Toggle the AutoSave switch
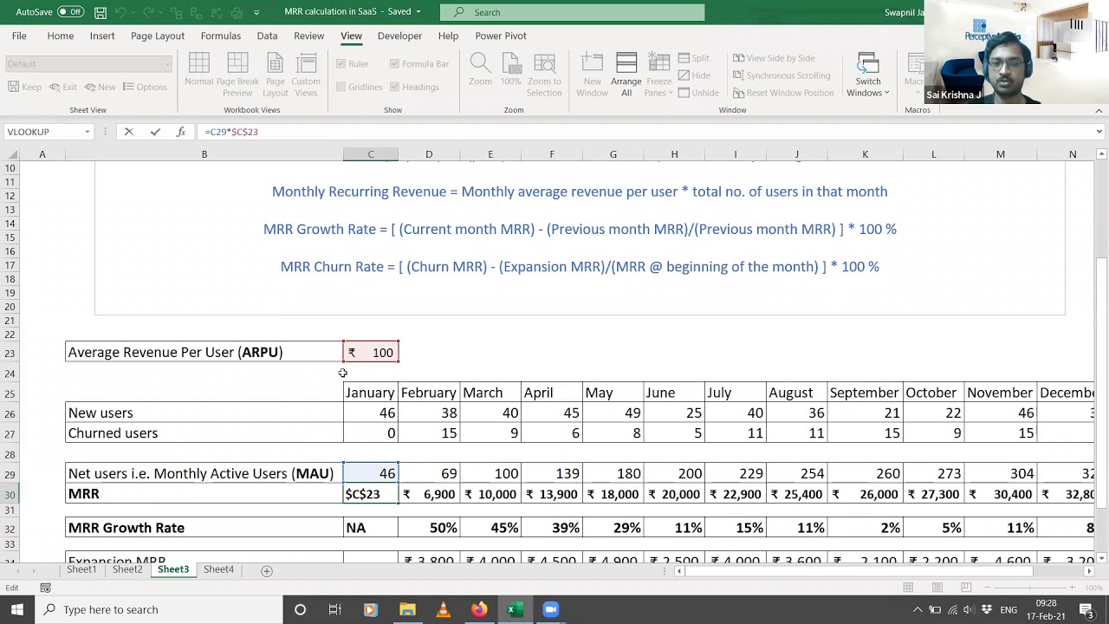The height and width of the screenshot is (624, 1109). 70,12
